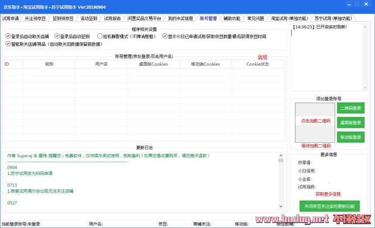
Task: Click the 获取更多信息 link
Action: coord(328,194)
